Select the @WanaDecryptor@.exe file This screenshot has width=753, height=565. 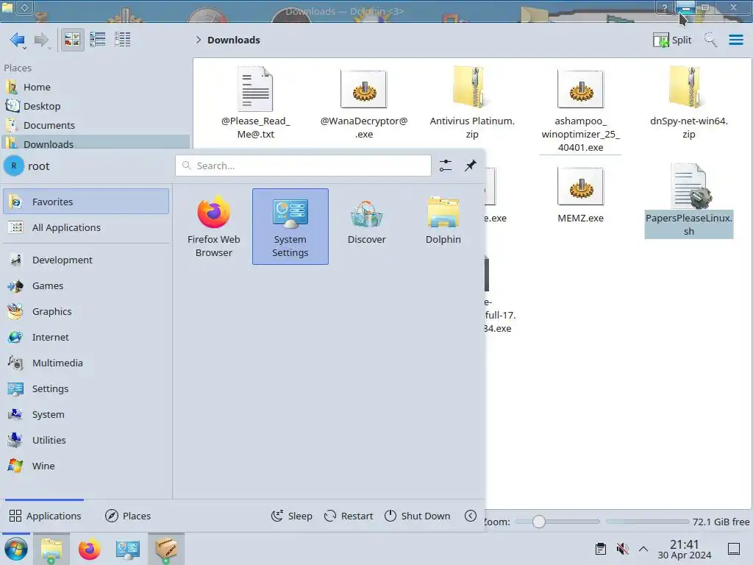click(363, 103)
